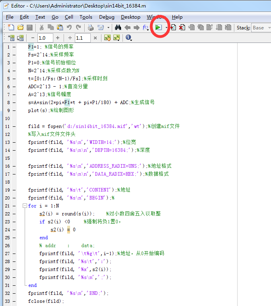
Task: Open the Help menu
Action: tap(177, 17)
